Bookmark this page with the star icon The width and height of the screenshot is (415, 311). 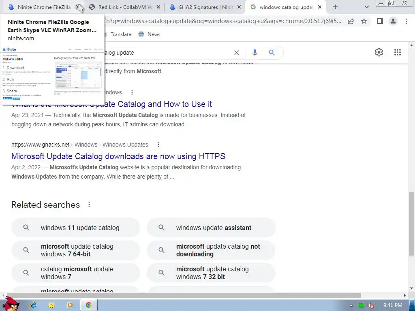click(x=364, y=21)
